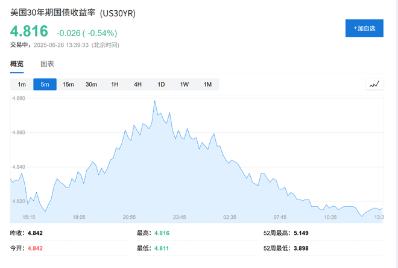
Task: Select the highlighted 5m interval
Action: click(45, 85)
